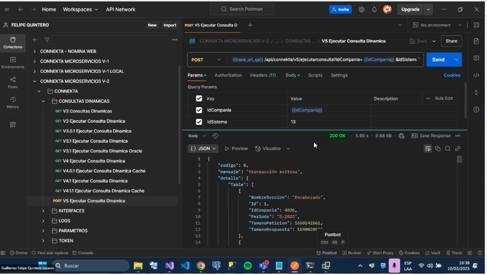487x275 pixels.
Task: Click the collections sidebar vertical scrollbar
Action: point(179,124)
